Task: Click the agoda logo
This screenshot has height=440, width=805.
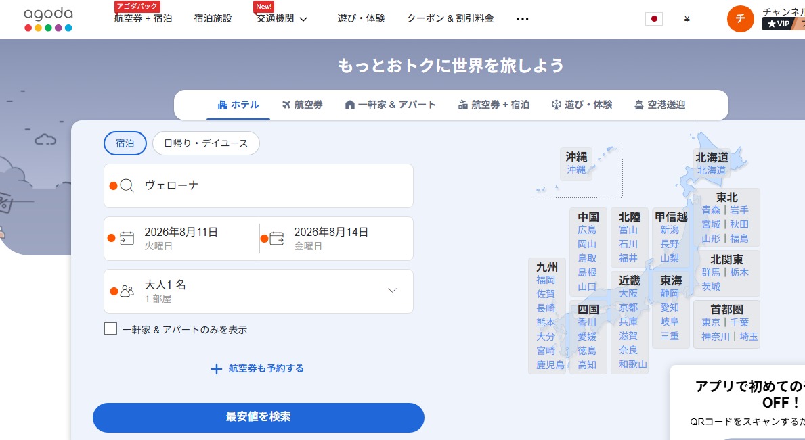Action: (48, 19)
